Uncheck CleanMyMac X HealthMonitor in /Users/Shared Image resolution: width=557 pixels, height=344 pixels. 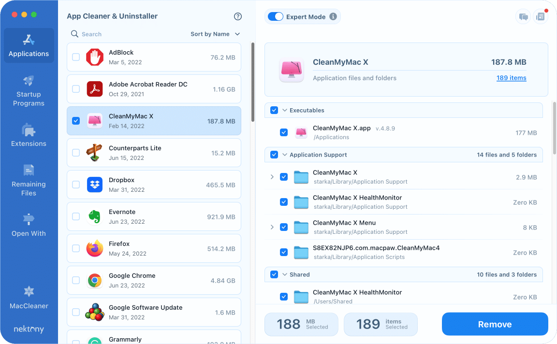point(284,297)
